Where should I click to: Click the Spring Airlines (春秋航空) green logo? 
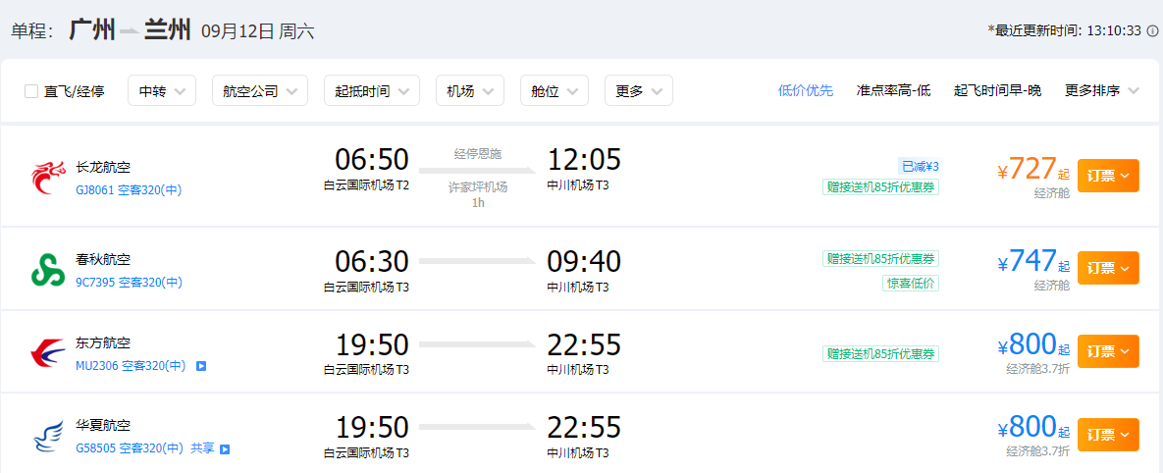tap(49, 269)
